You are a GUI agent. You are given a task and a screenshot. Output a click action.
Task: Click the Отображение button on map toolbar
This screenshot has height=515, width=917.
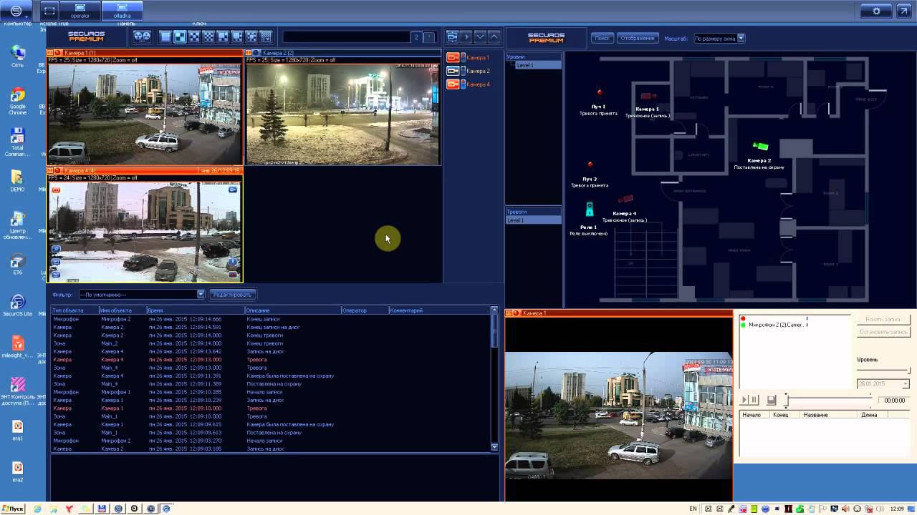coord(638,38)
